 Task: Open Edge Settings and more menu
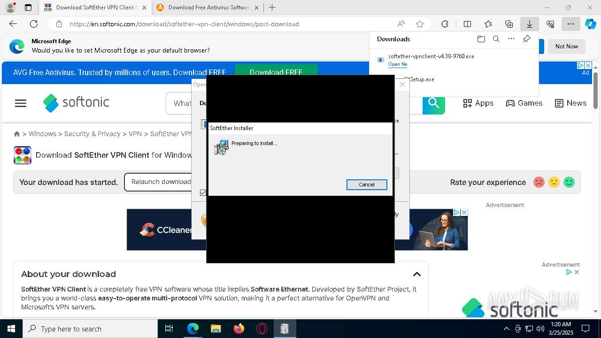click(570, 24)
